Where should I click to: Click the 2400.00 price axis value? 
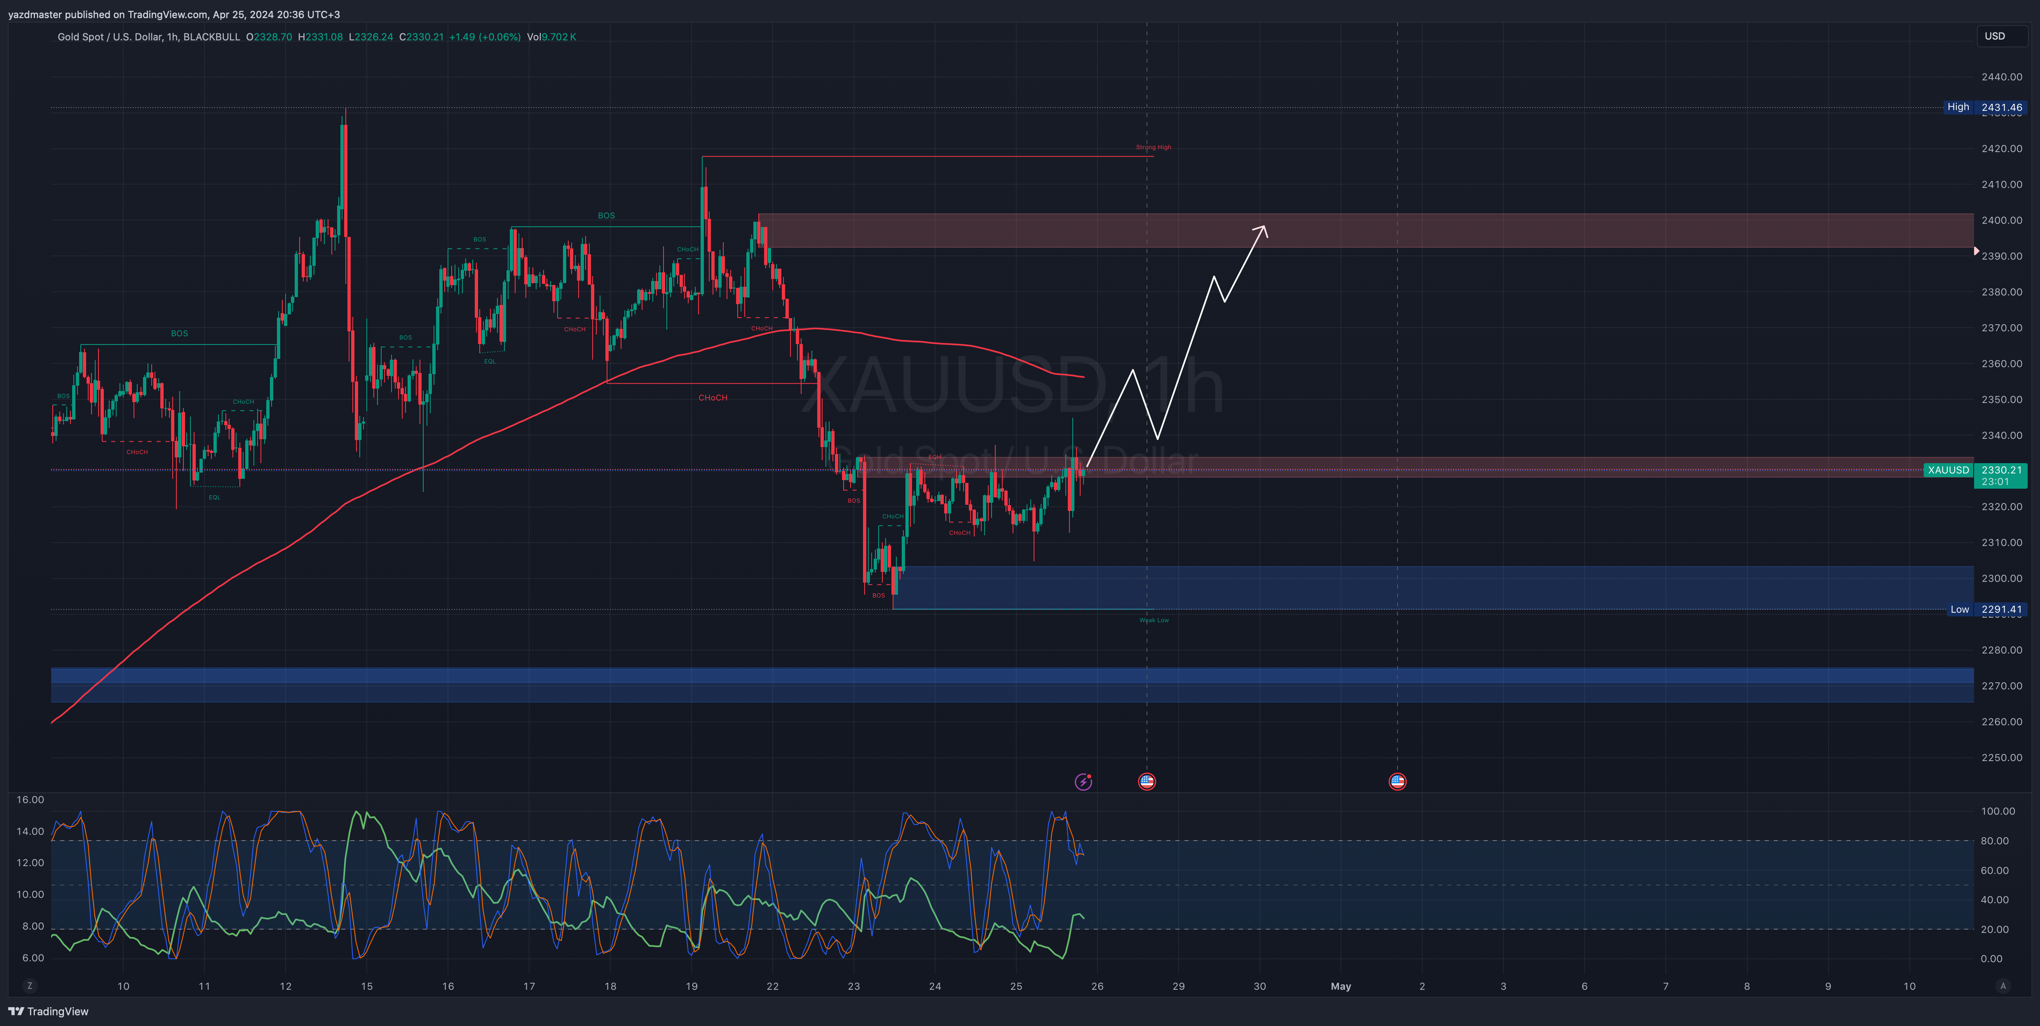[x=2001, y=220]
